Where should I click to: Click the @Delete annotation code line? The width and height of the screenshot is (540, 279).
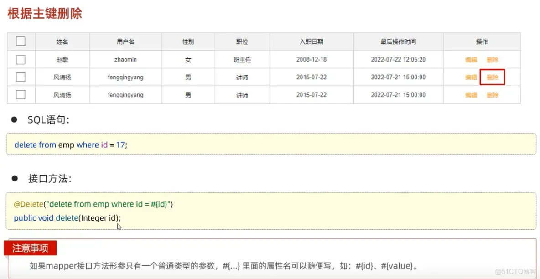pyautogui.click(x=93, y=204)
